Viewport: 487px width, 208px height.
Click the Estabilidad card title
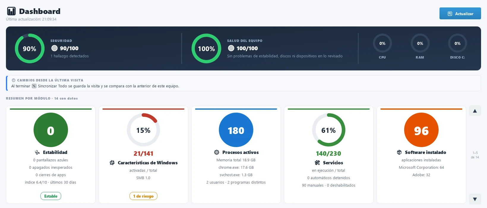coord(55,152)
